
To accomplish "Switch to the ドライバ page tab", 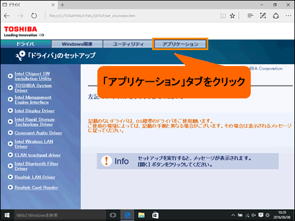I will point(26,44).
